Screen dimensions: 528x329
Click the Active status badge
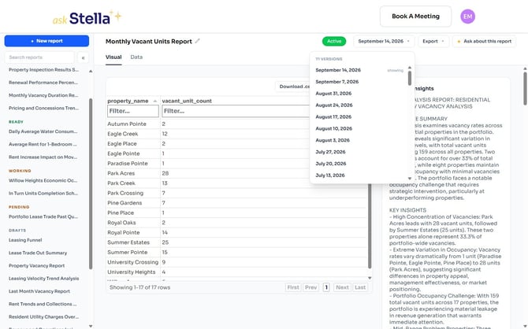click(x=333, y=41)
